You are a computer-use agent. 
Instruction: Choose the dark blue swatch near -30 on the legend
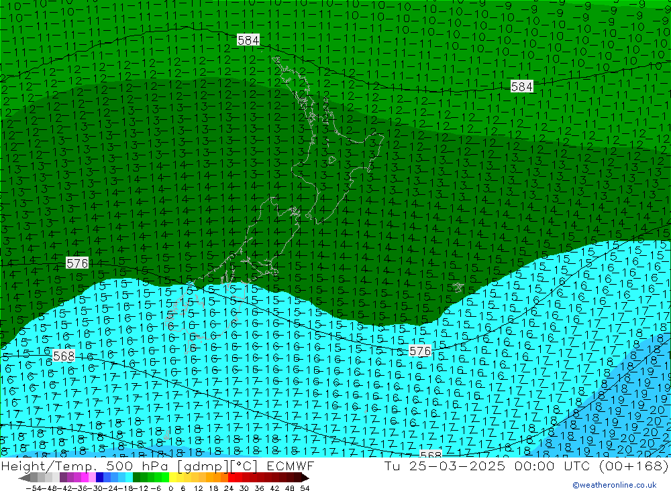[100, 478]
